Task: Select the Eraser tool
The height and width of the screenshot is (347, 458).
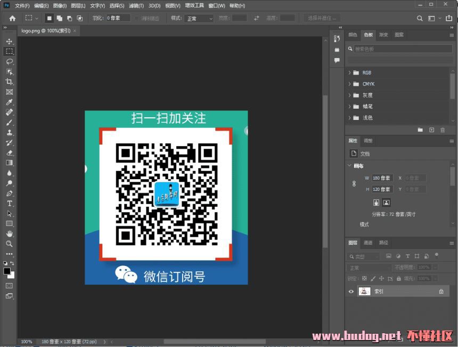Action: tap(10, 152)
